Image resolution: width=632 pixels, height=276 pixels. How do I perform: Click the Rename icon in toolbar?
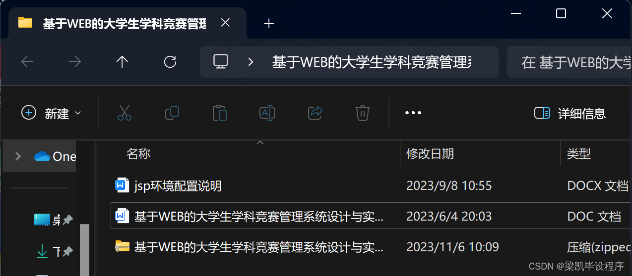tap(267, 113)
